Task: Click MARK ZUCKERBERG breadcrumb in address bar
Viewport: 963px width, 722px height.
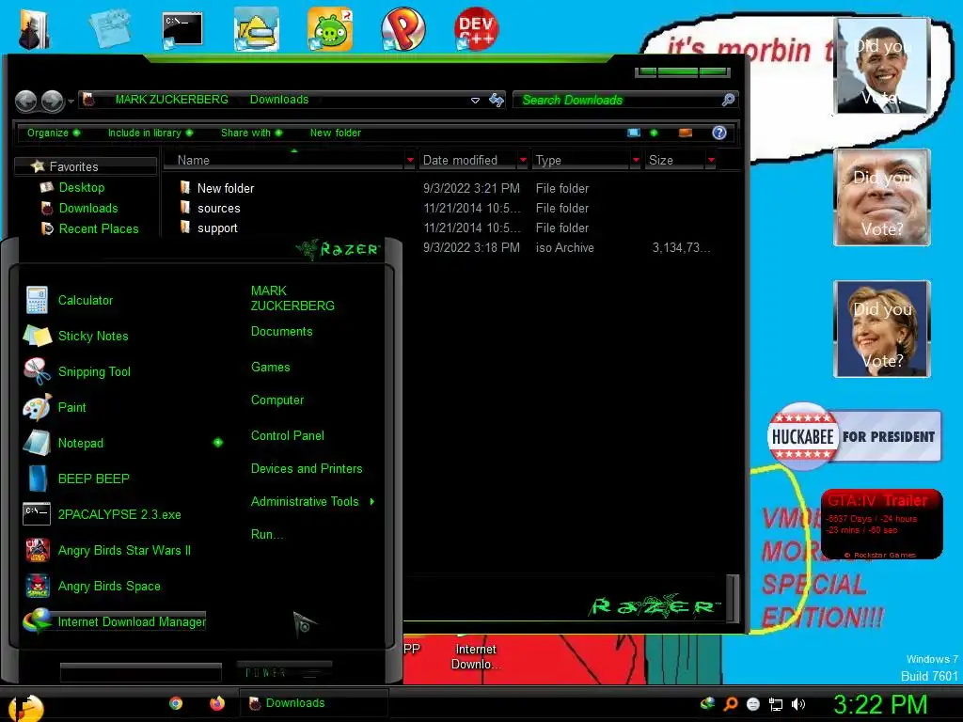Action: pos(171,100)
